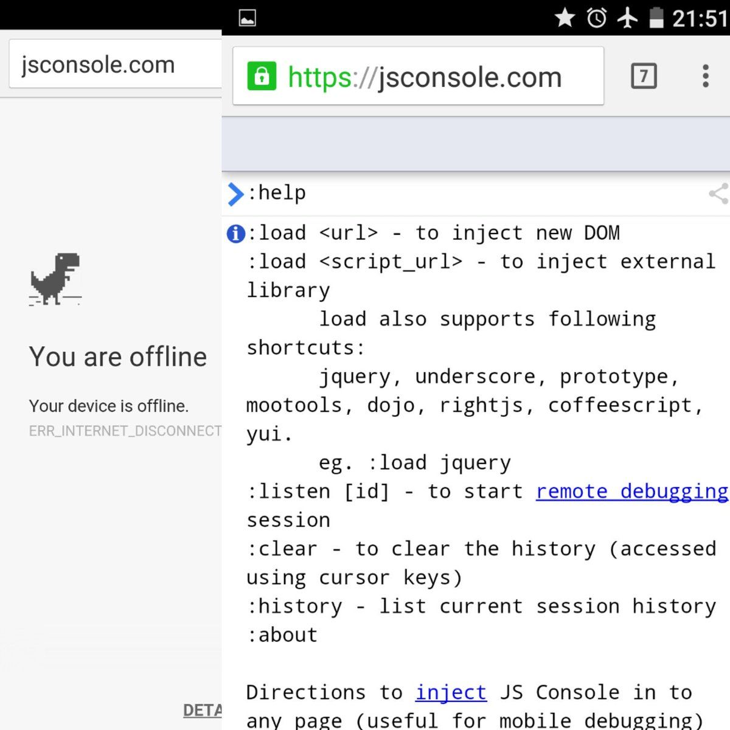Tap the 'load also supports following' line
Viewport: 730px width, 730px height.
click(487, 319)
